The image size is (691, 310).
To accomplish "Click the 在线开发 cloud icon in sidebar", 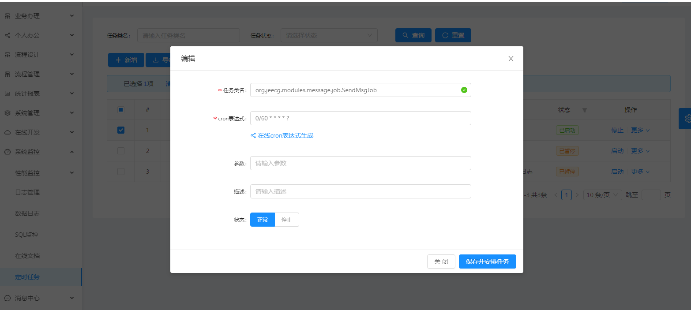I will click(8, 132).
